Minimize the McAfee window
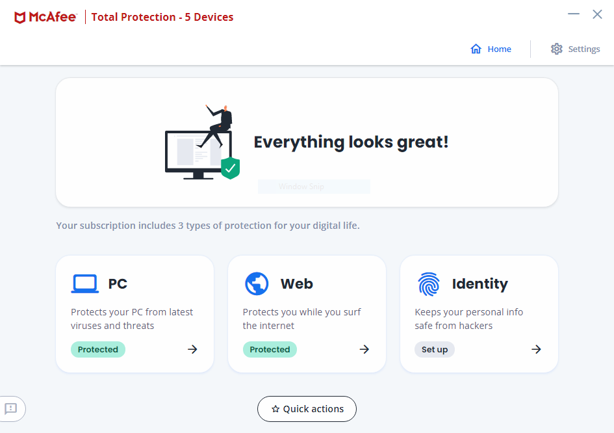The width and height of the screenshot is (614, 433). (x=573, y=14)
